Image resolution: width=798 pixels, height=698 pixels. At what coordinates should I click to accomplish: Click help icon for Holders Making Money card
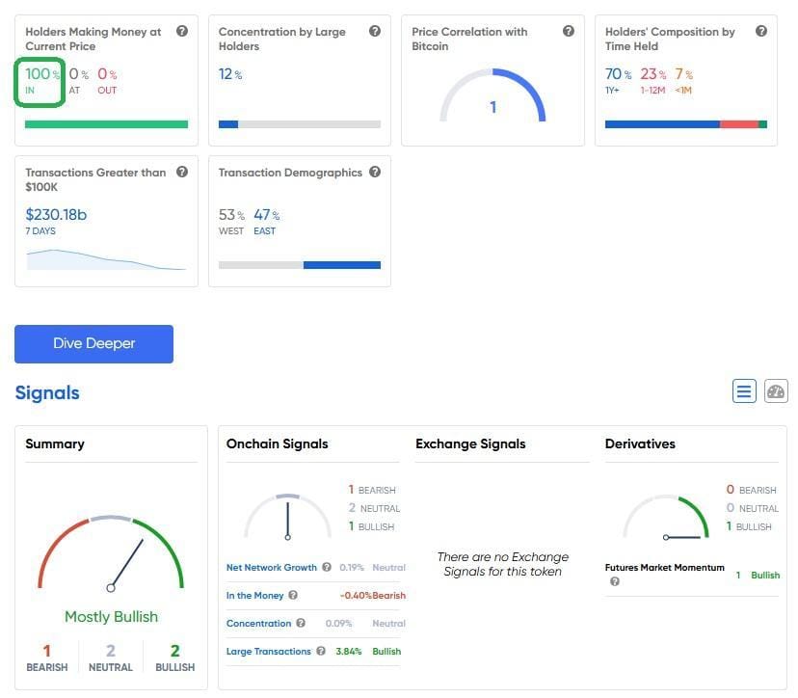182,32
